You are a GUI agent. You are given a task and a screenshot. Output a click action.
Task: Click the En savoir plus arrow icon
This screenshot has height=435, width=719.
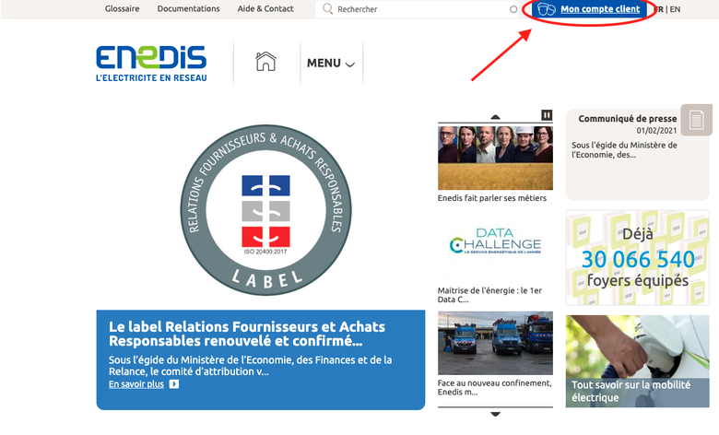pyautogui.click(x=174, y=384)
